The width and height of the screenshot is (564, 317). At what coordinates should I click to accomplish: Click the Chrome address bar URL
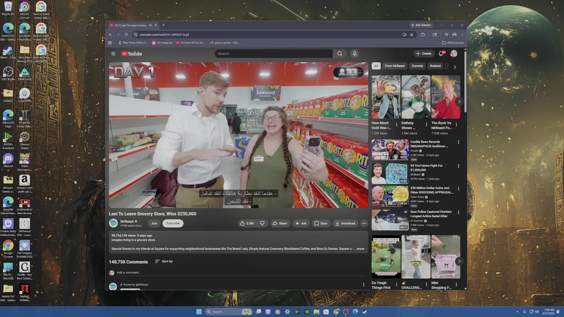(164, 34)
